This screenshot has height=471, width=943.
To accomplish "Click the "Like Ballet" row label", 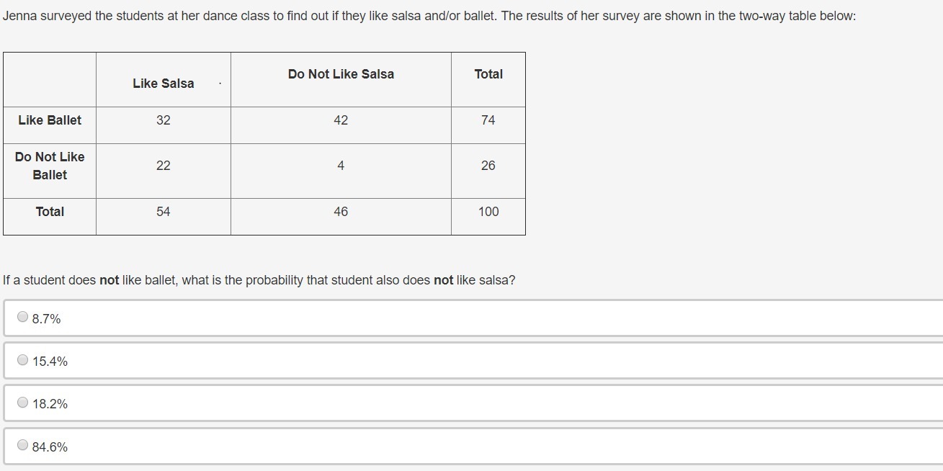I will [50, 120].
